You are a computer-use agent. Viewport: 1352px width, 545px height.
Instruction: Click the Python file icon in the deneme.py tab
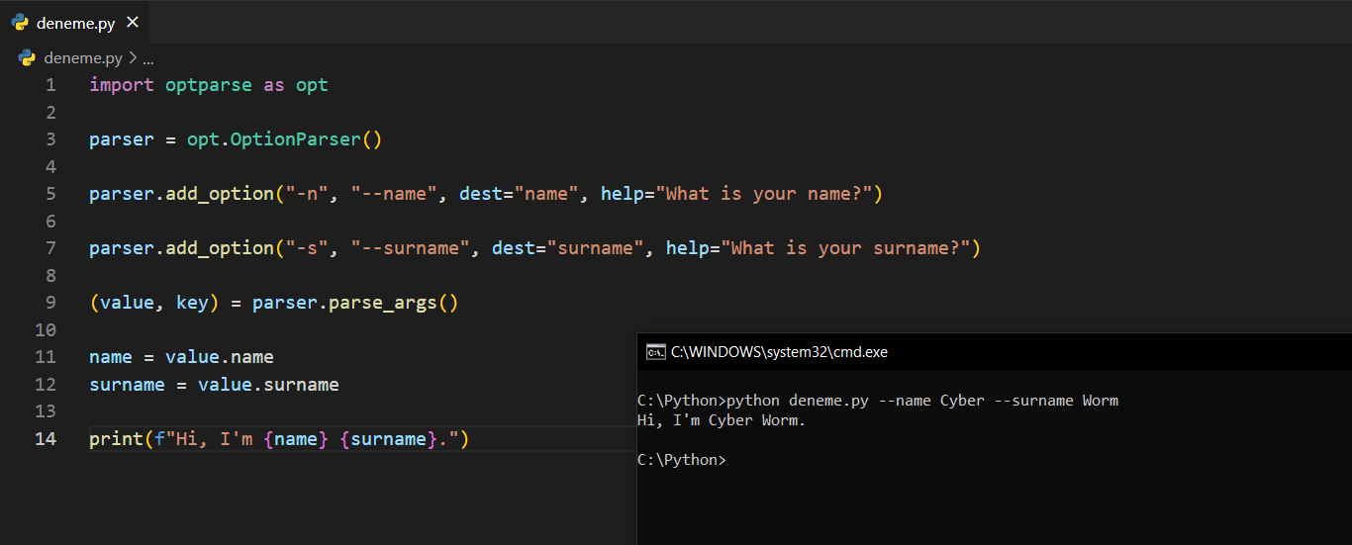[x=20, y=23]
